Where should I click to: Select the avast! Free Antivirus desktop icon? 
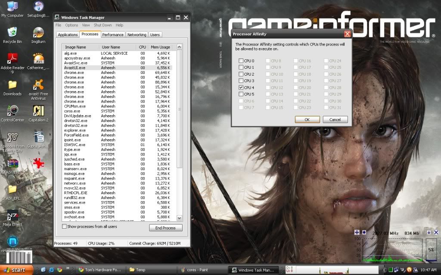(38, 90)
